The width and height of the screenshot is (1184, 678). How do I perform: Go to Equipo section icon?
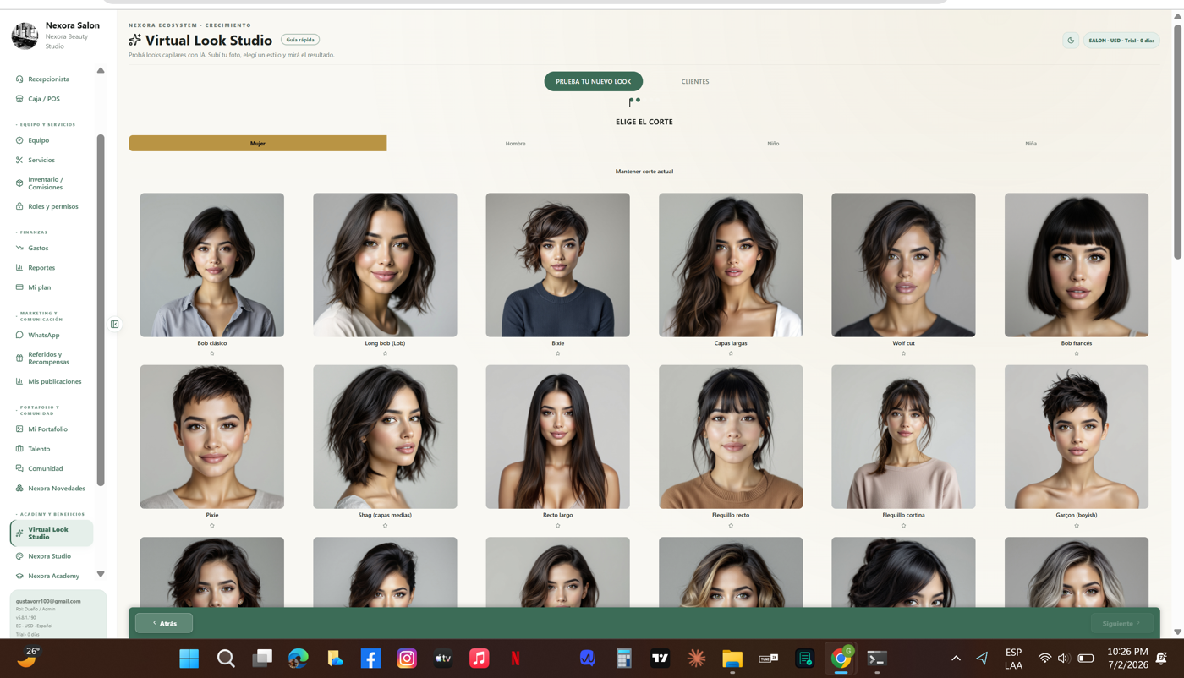point(19,140)
